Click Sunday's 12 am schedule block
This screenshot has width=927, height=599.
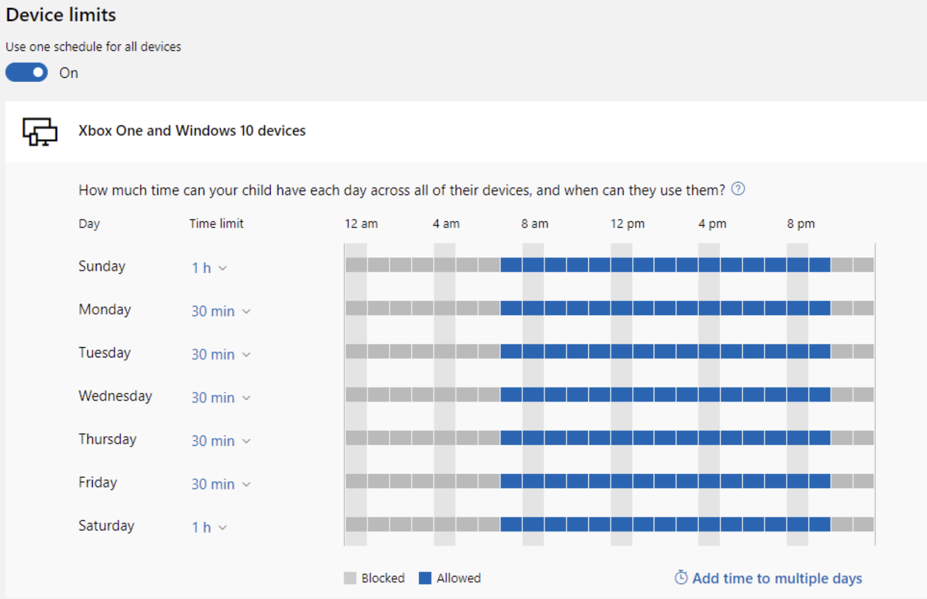point(356,265)
